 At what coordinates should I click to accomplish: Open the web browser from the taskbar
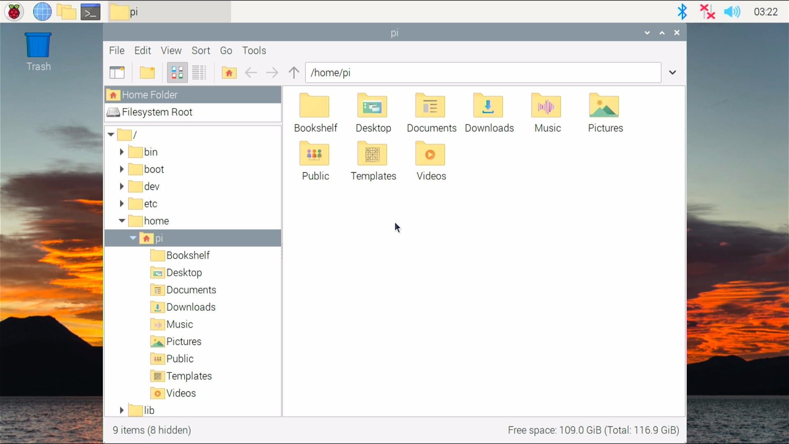(42, 12)
